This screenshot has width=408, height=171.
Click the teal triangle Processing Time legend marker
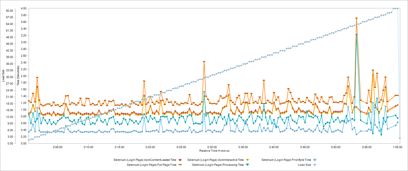[247, 165]
